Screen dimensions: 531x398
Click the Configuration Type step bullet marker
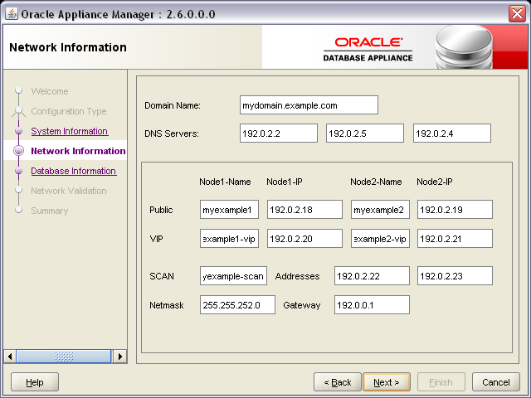[18, 111]
